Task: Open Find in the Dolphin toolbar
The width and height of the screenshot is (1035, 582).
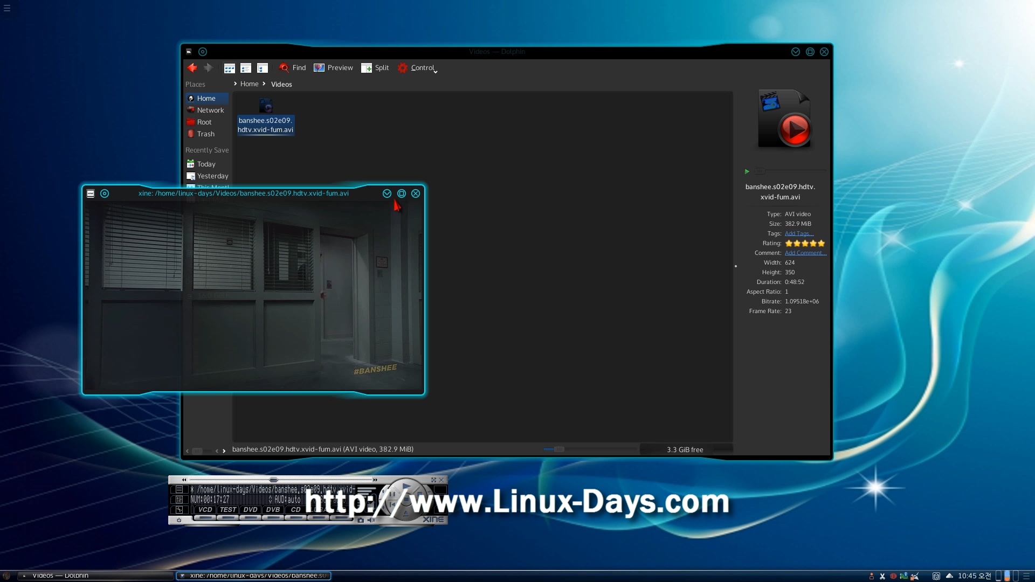Action: 292,68
